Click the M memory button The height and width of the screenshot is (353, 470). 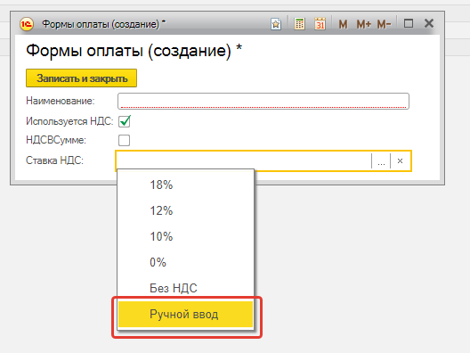click(x=343, y=24)
